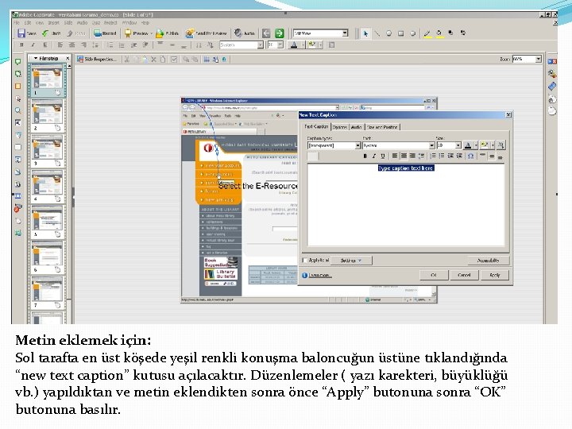Select the line drawing tool
The height and width of the screenshot is (429, 572).
point(377,33)
